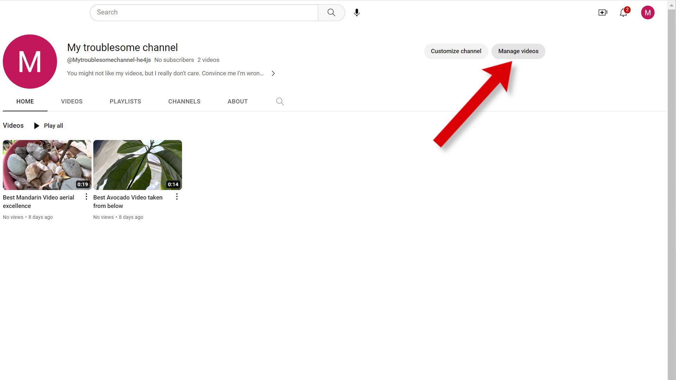Open the PLAYLISTS tab
676x380 pixels.
pos(125,101)
